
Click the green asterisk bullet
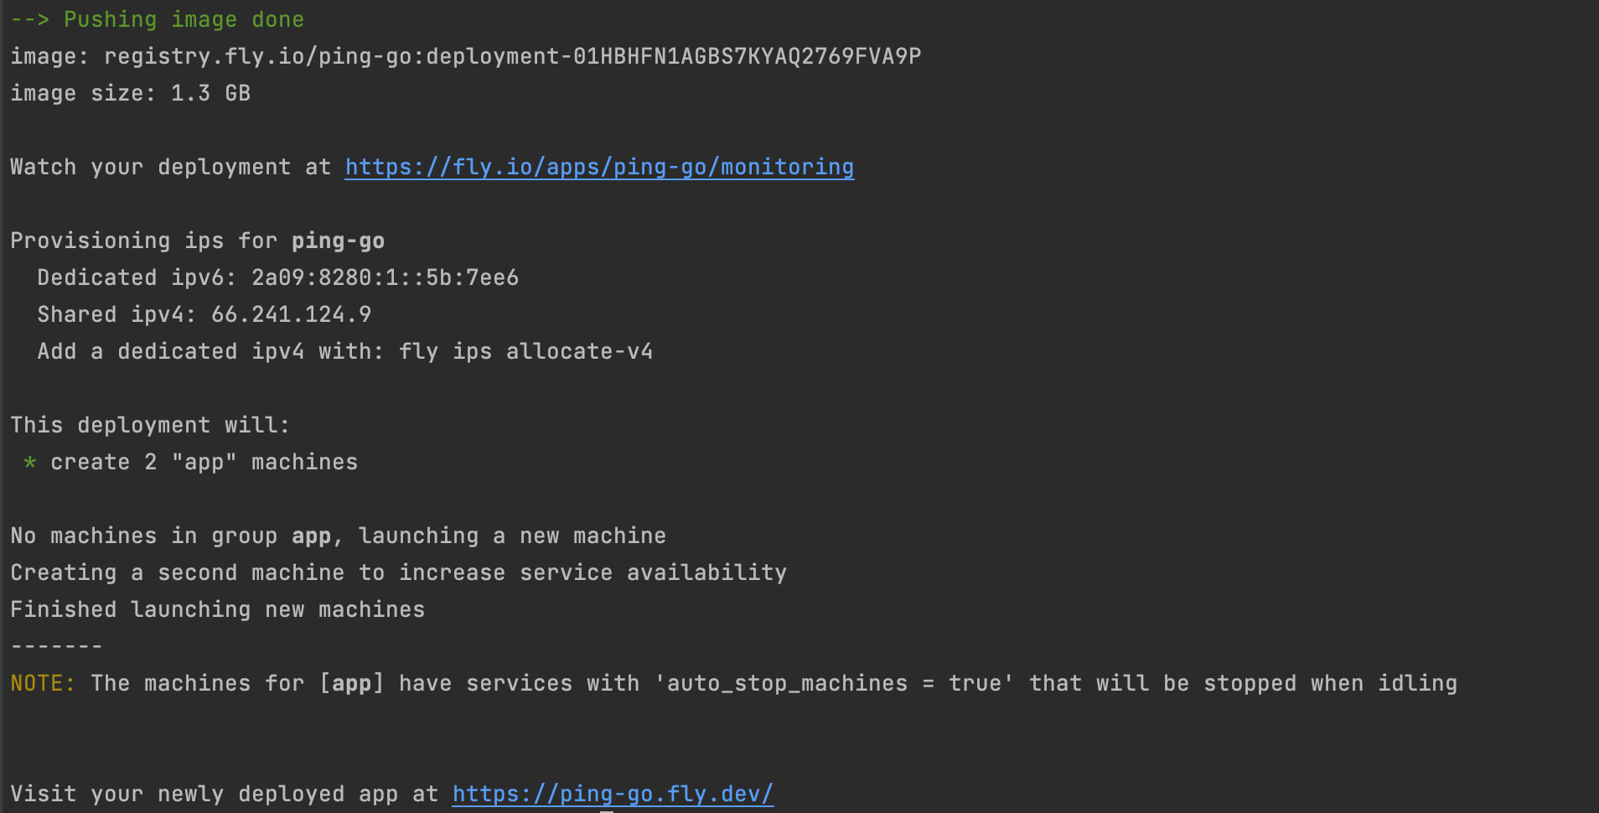pyautogui.click(x=30, y=462)
